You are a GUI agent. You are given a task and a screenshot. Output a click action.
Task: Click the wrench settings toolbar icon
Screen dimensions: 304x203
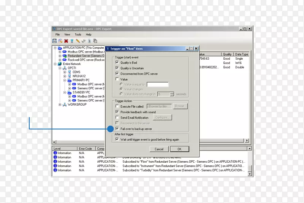pyautogui.click(x=83, y=41)
